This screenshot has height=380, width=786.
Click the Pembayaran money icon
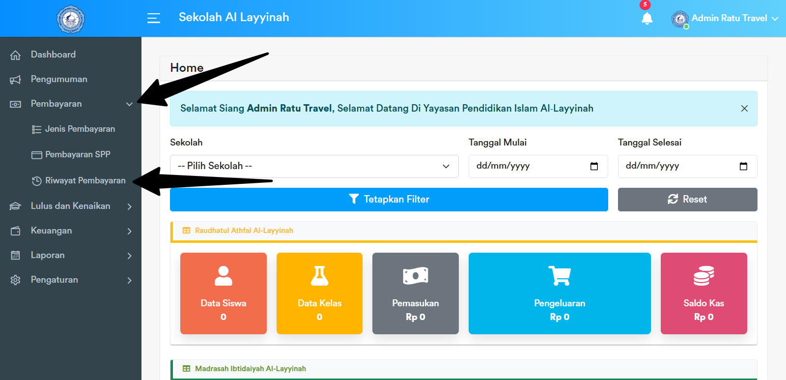[16, 104]
